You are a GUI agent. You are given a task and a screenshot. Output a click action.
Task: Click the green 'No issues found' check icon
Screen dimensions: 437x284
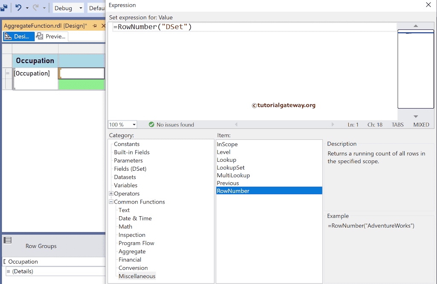151,124
